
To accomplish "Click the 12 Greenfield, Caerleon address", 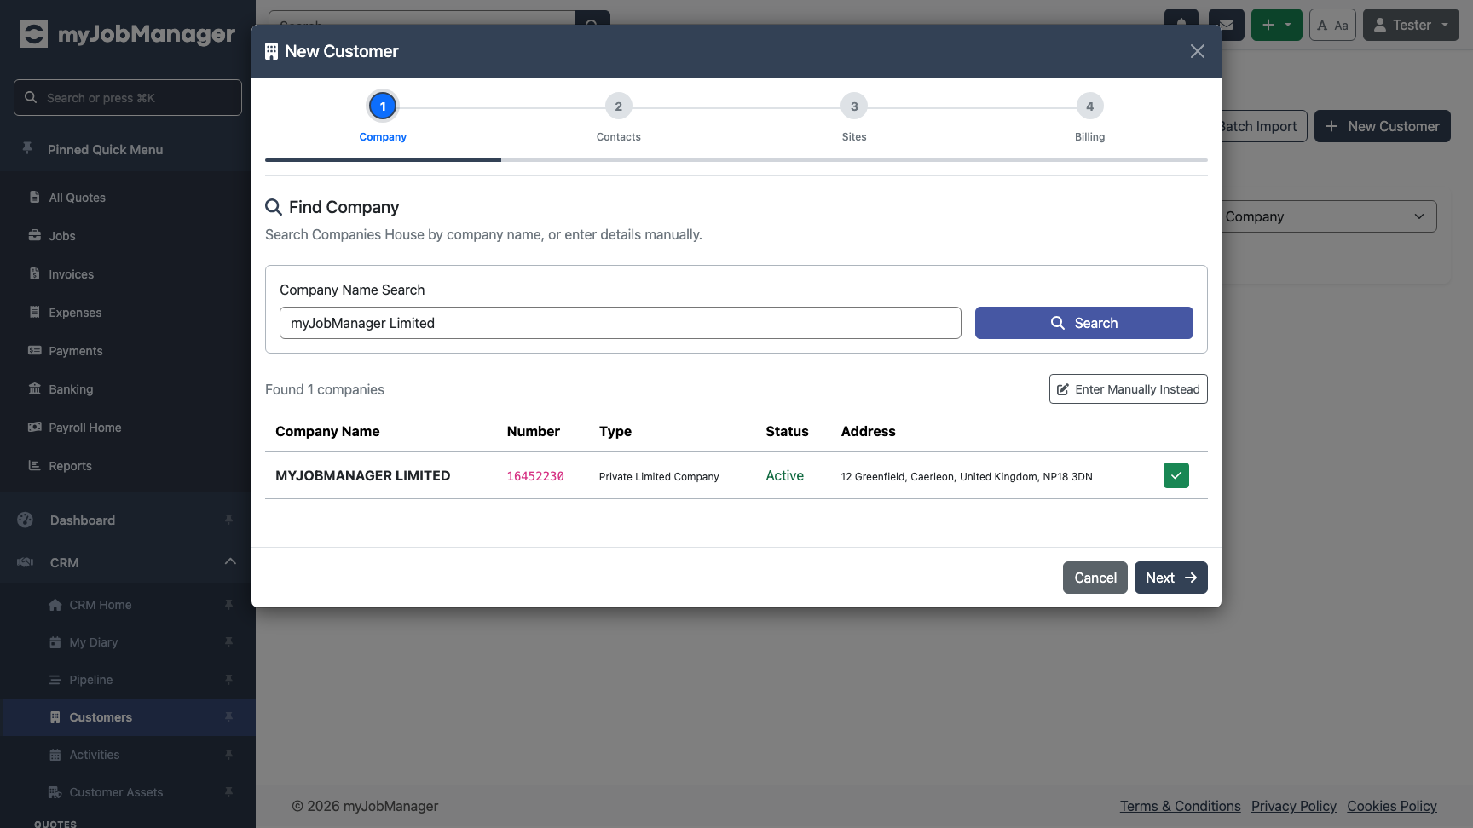I will coord(967,476).
